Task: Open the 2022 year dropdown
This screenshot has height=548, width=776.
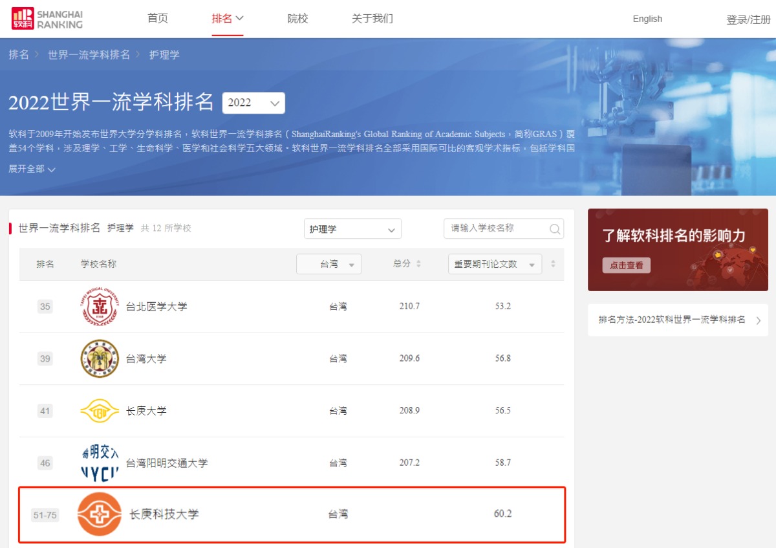Action: (253, 103)
